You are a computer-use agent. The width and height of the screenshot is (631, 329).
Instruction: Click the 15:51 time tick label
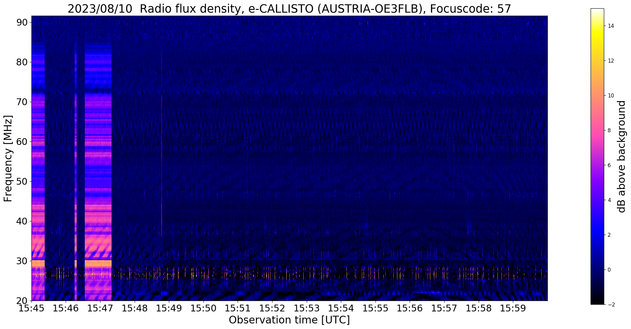pos(238,308)
